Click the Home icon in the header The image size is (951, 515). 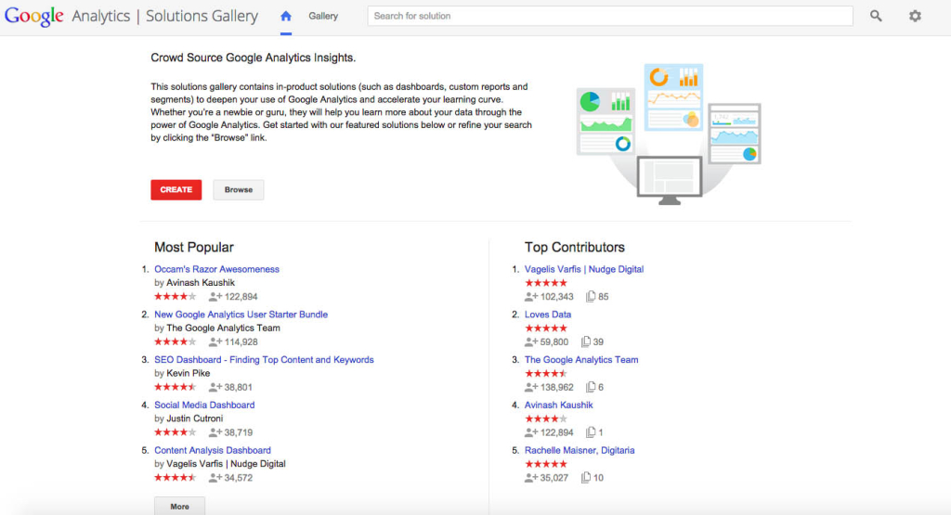(x=286, y=16)
